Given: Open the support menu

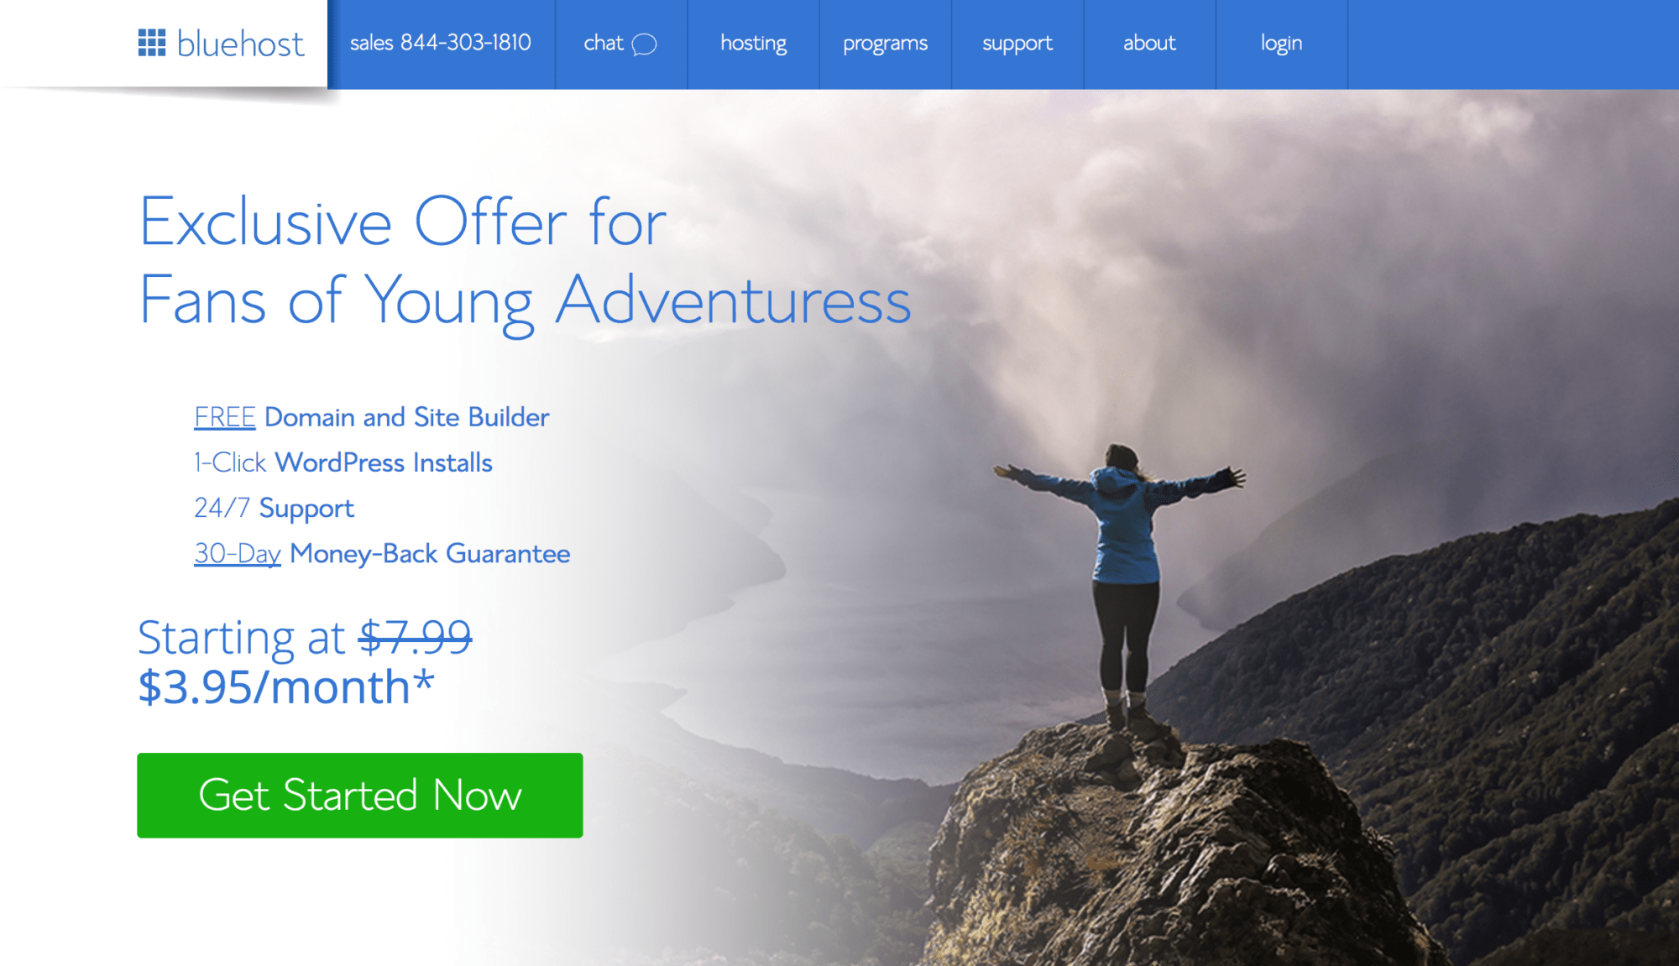Looking at the screenshot, I should (1017, 44).
